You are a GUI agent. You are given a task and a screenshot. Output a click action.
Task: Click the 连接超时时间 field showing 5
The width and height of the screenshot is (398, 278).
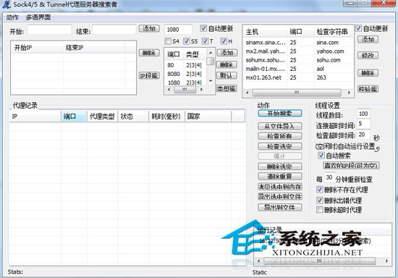(363, 124)
